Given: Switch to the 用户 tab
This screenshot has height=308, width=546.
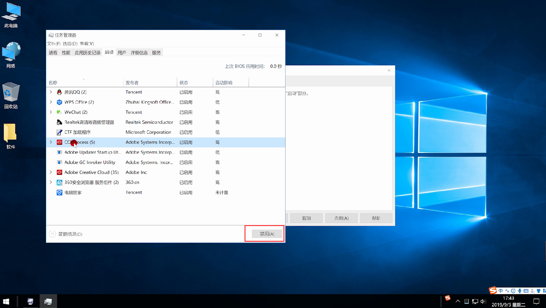Looking at the screenshot, I should (x=122, y=53).
